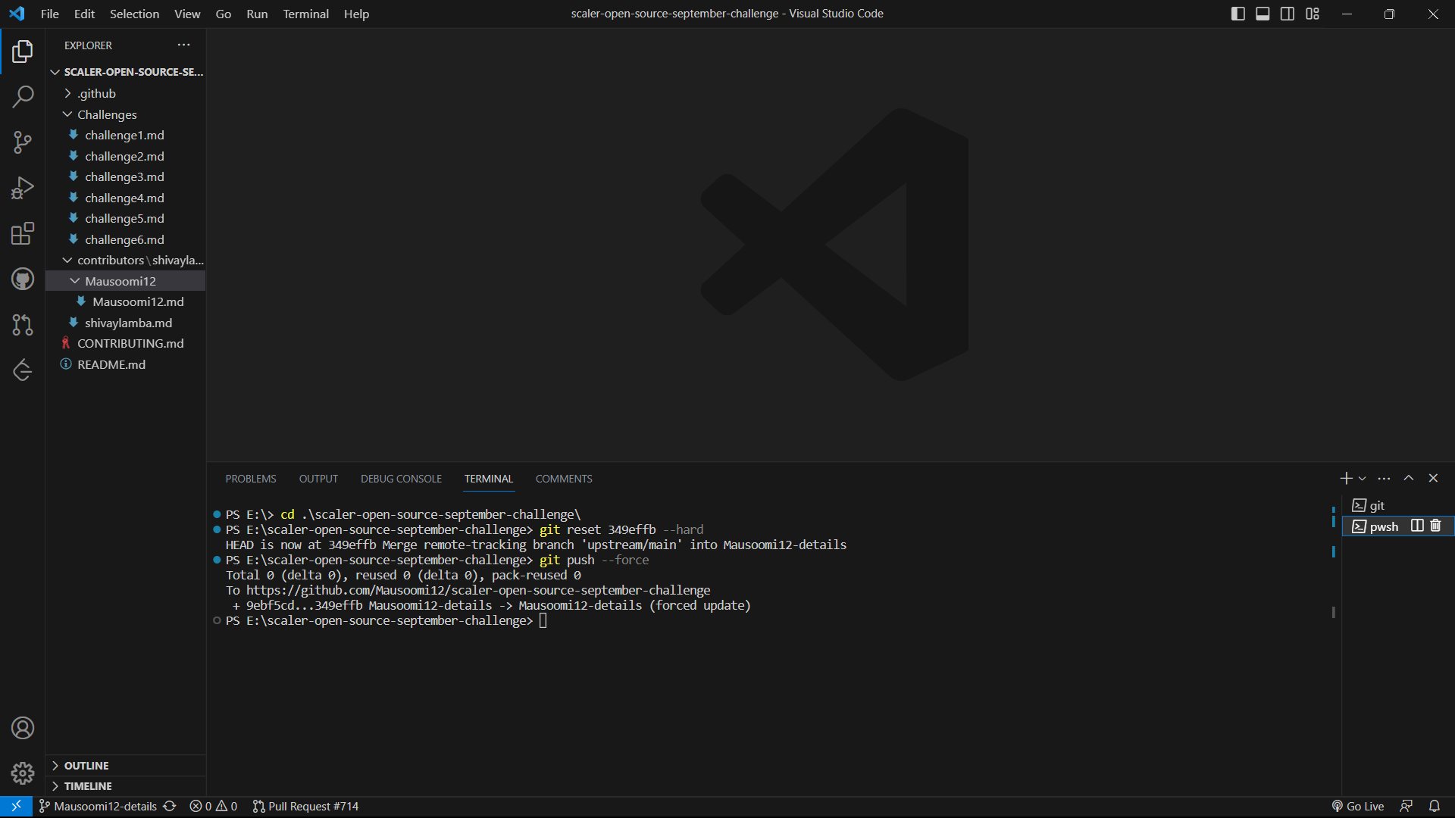The height and width of the screenshot is (818, 1455).
Task: Switch to the COMMENTS tab
Action: (x=564, y=479)
